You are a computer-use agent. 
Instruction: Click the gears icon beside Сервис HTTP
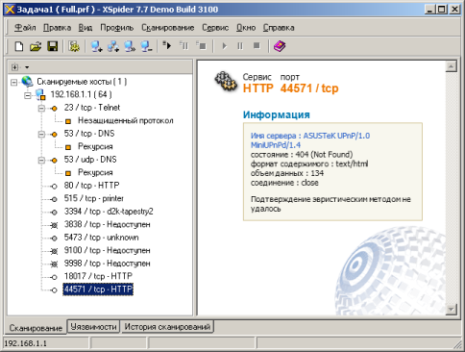[x=226, y=82]
